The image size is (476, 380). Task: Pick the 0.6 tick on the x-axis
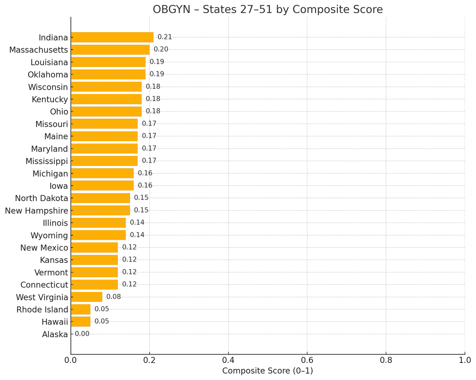coord(307,360)
